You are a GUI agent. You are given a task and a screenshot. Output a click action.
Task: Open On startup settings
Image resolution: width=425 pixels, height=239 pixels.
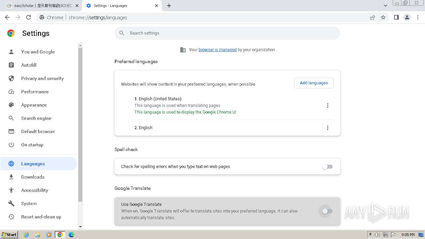click(32, 145)
